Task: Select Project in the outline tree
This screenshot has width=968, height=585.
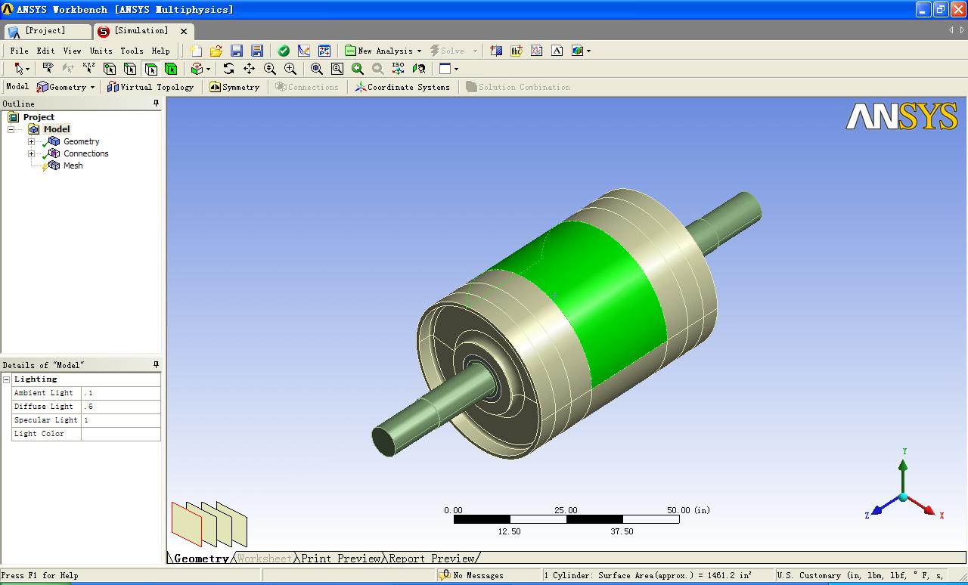Action: tap(39, 117)
